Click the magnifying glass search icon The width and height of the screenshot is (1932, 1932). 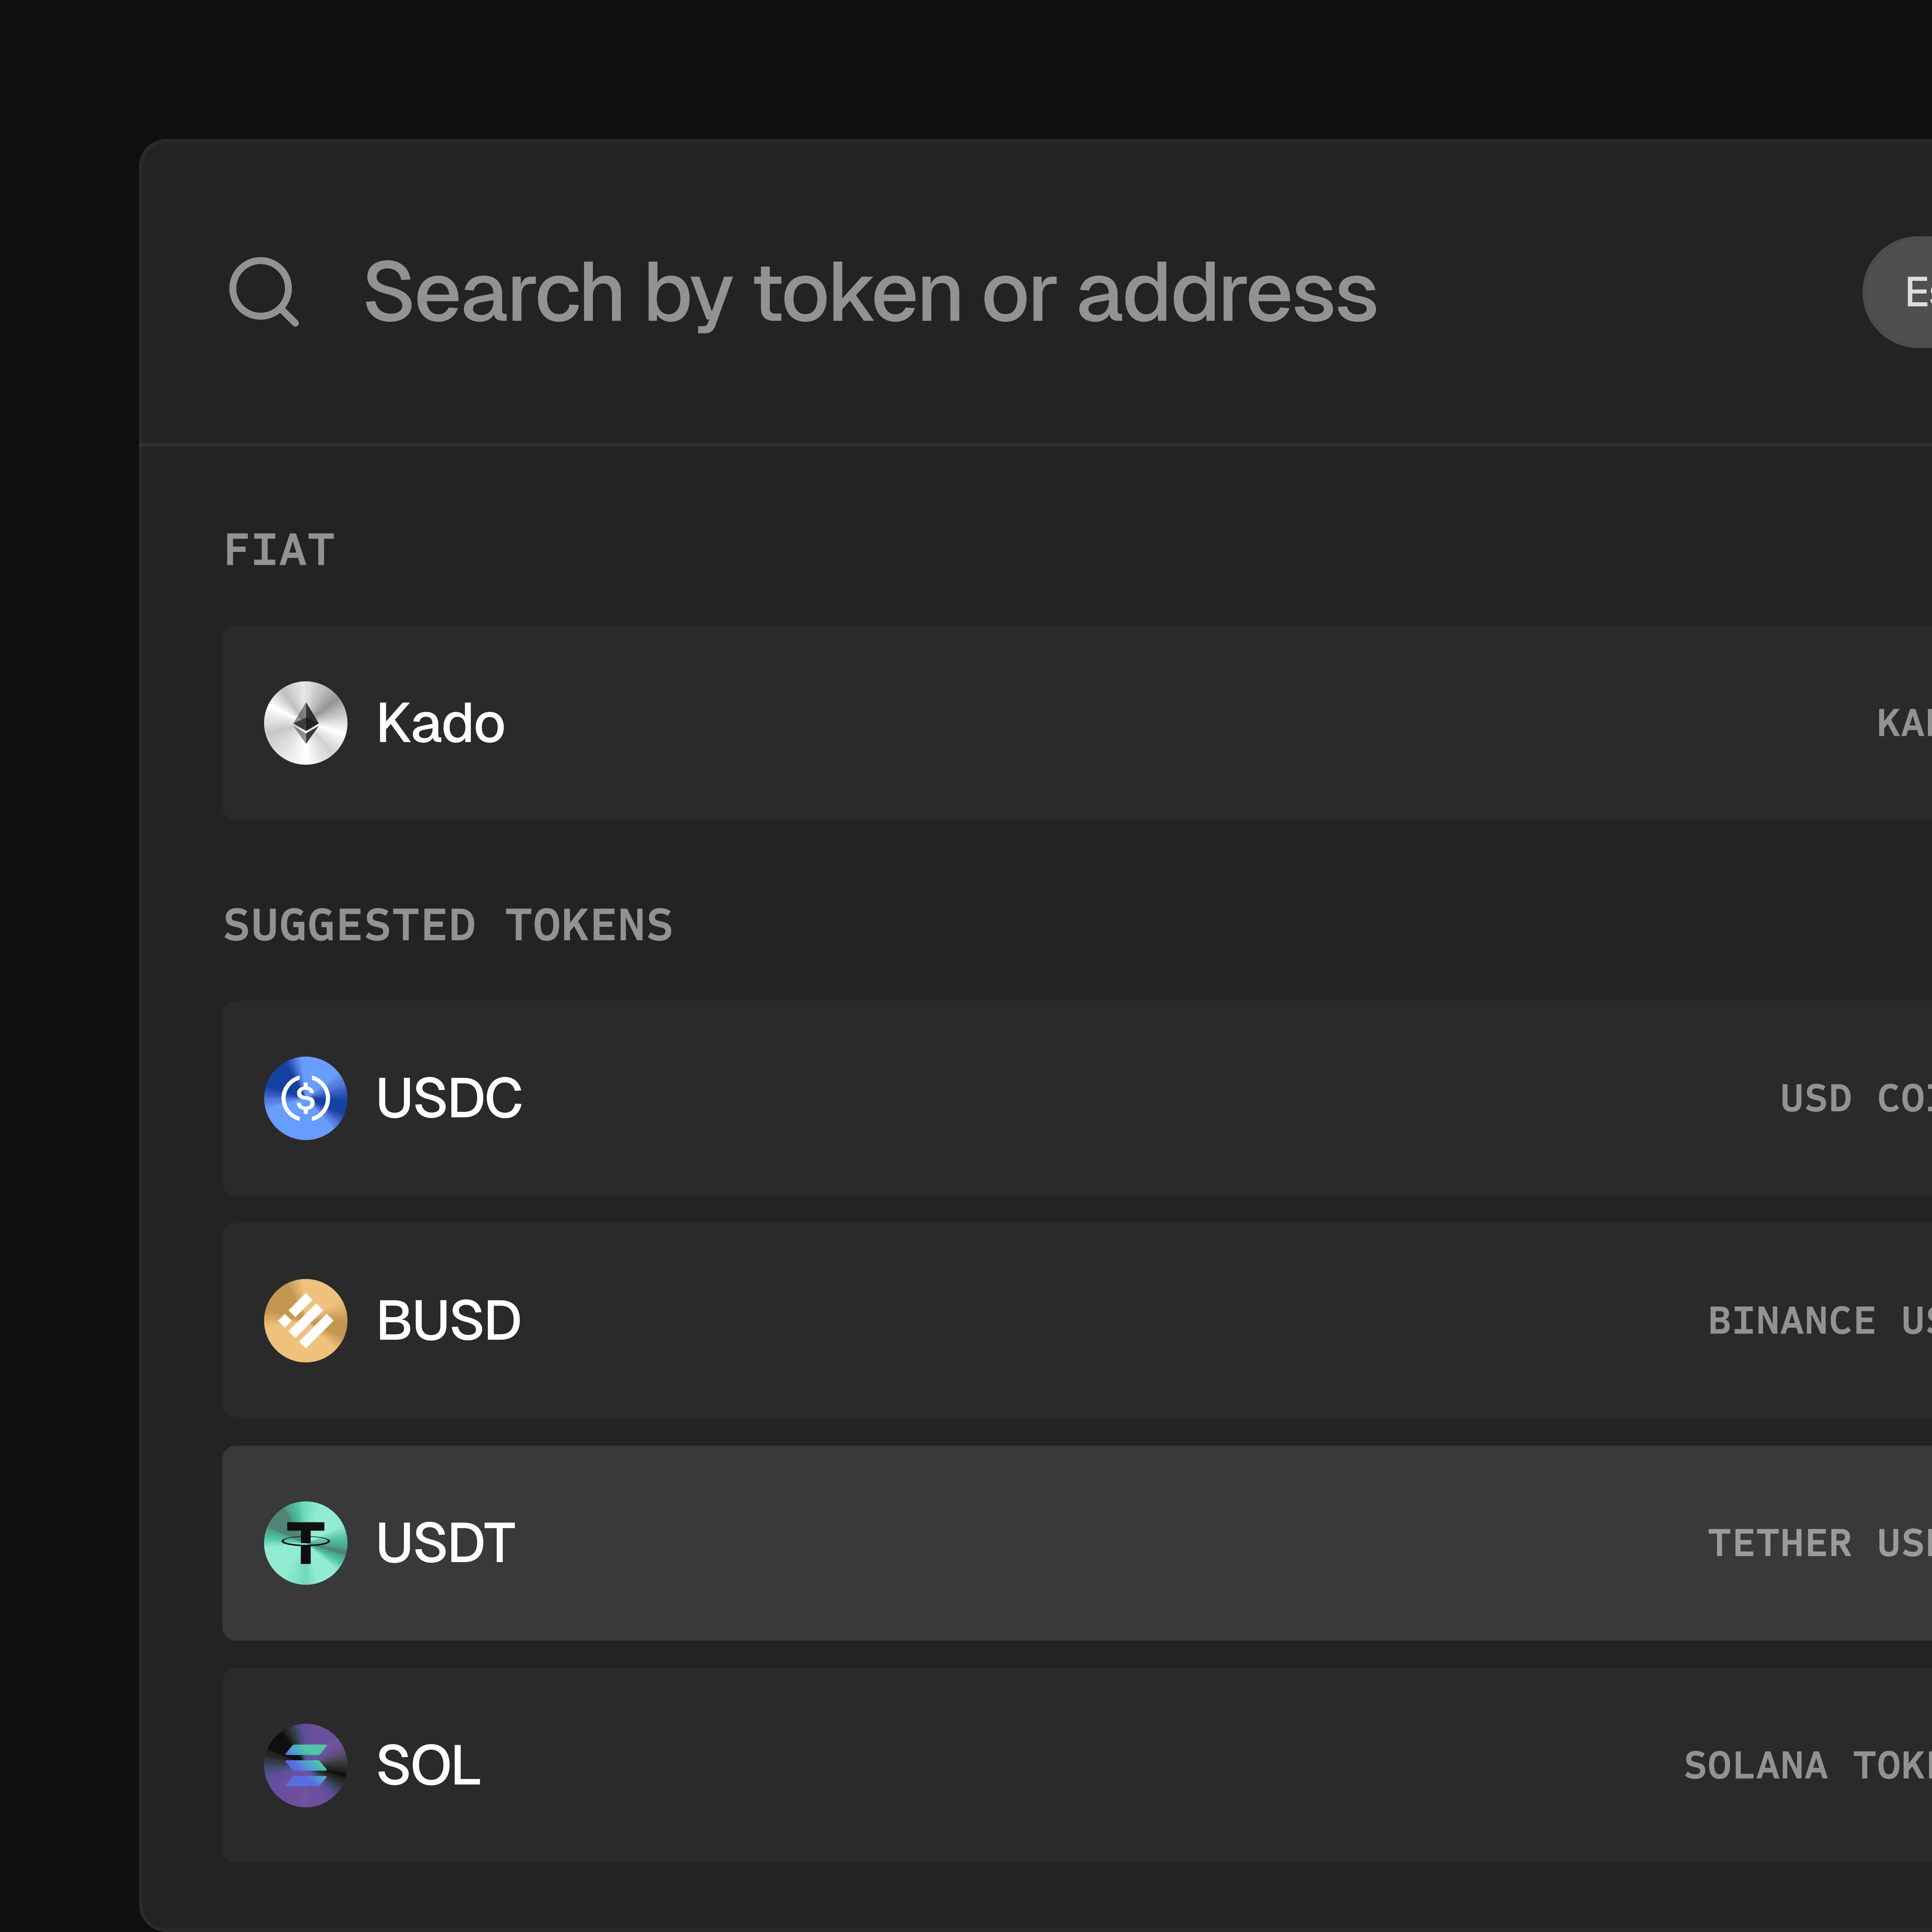[264, 292]
